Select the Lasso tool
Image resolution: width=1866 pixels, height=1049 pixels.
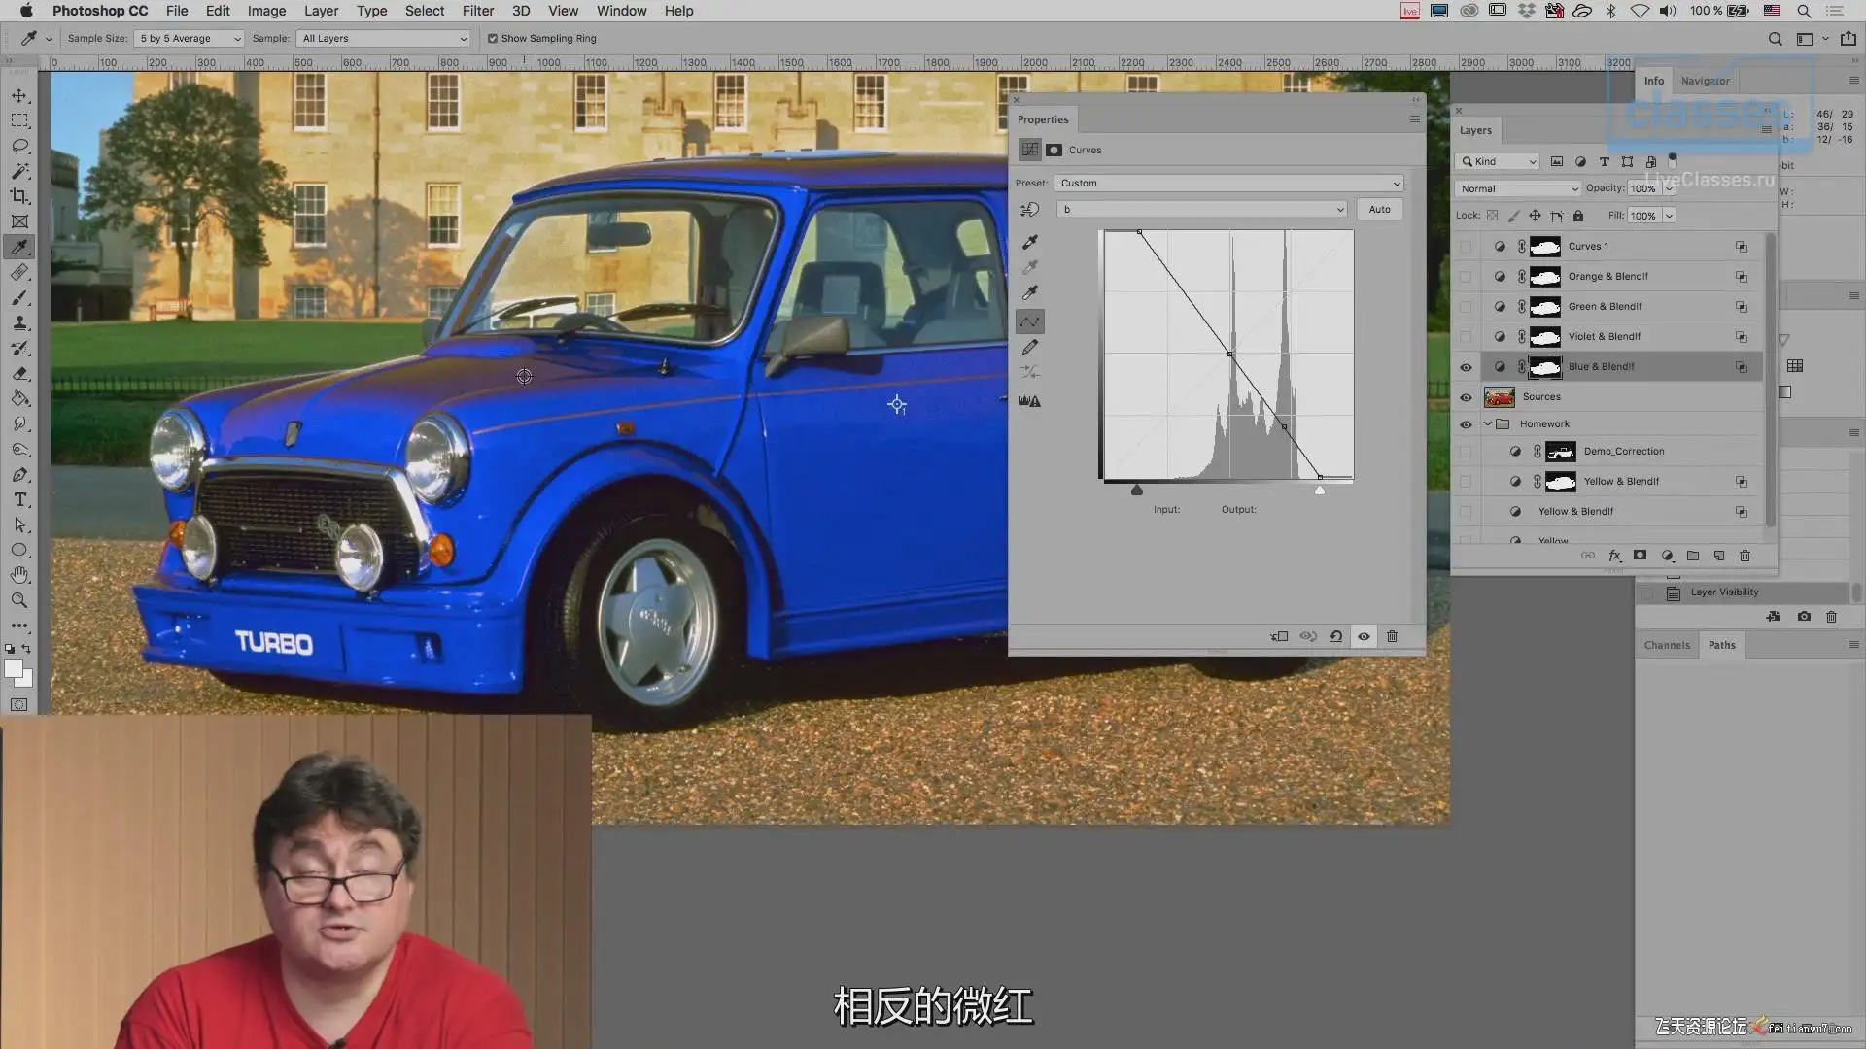tap(19, 146)
